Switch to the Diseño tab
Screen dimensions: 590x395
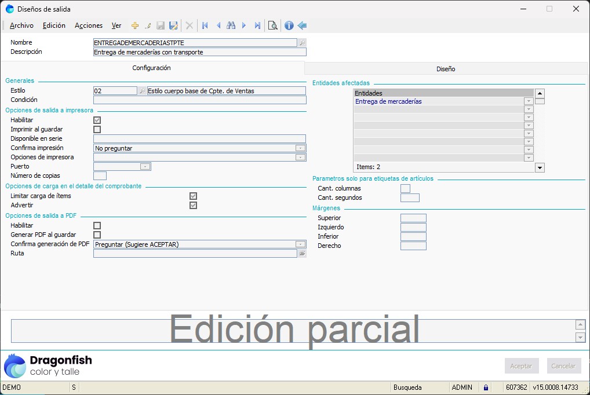(446, 69)
